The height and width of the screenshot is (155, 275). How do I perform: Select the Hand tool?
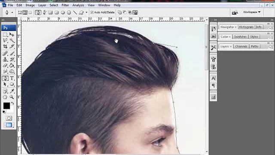tap(5, 97)
